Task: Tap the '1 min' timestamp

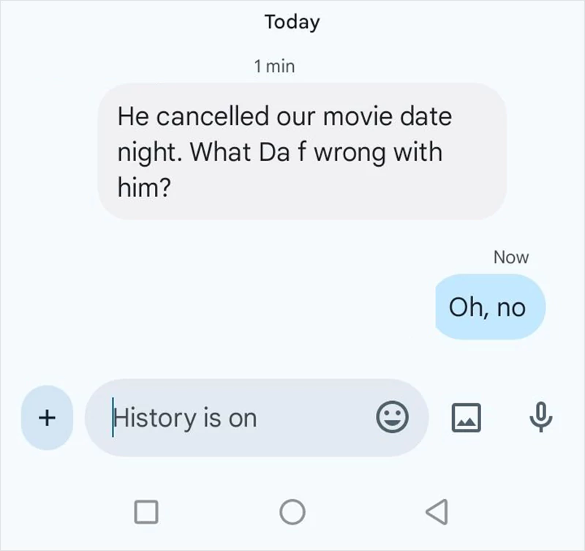Action: coord(274,65)
